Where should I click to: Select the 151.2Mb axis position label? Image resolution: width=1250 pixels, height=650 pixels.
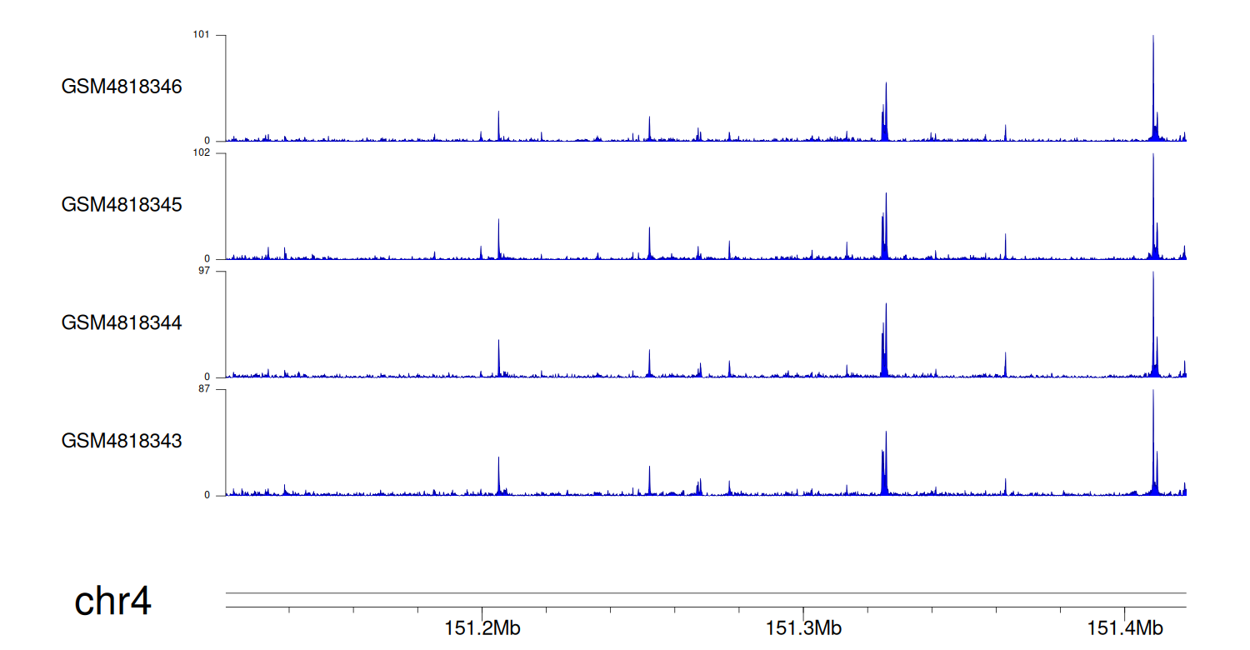coord(482,627)
